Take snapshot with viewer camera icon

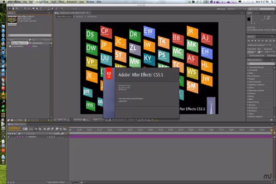pos(84,120)
